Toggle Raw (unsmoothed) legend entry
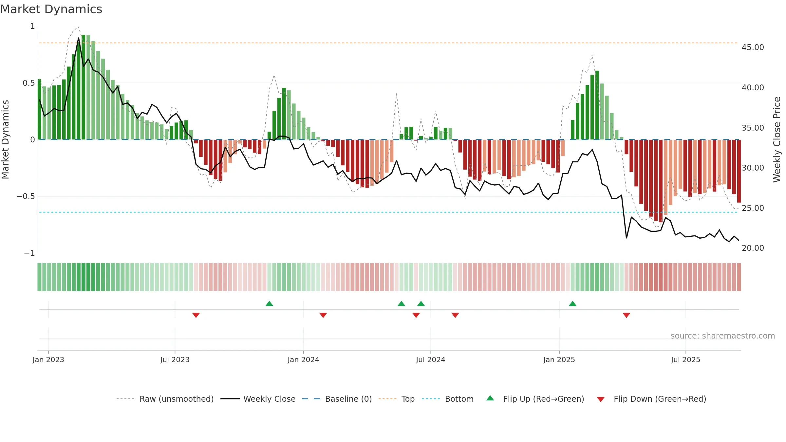786x442 pixels. 165,399
